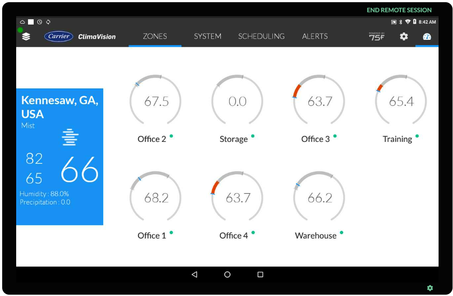Viewport: 453px width, 296px height.
Task: Click the Mist condition text
Action: (x=28, y=126)
